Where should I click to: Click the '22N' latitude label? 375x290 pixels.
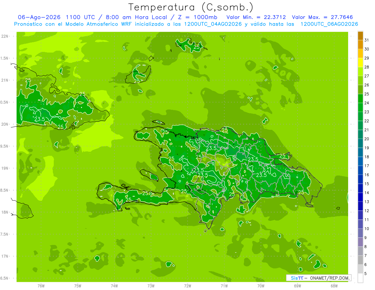[5, 36]
